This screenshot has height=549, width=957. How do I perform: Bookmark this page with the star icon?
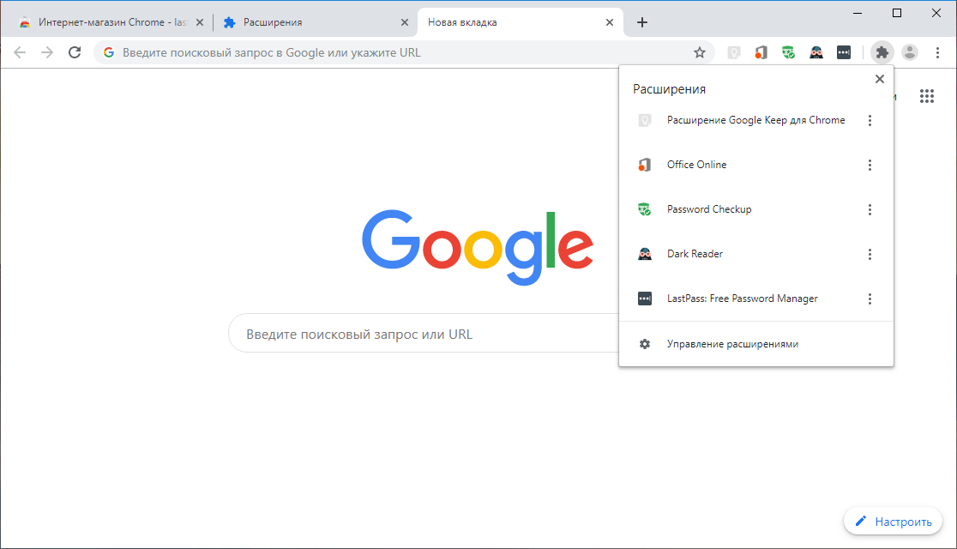coord(700,52)
